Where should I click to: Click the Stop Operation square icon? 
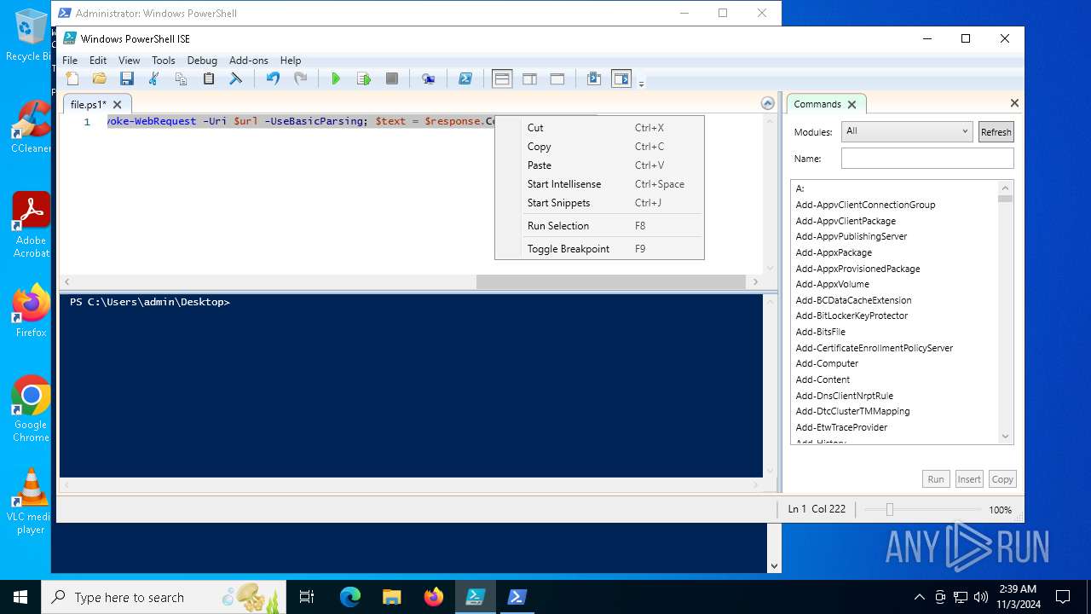(x=392, y=78)
